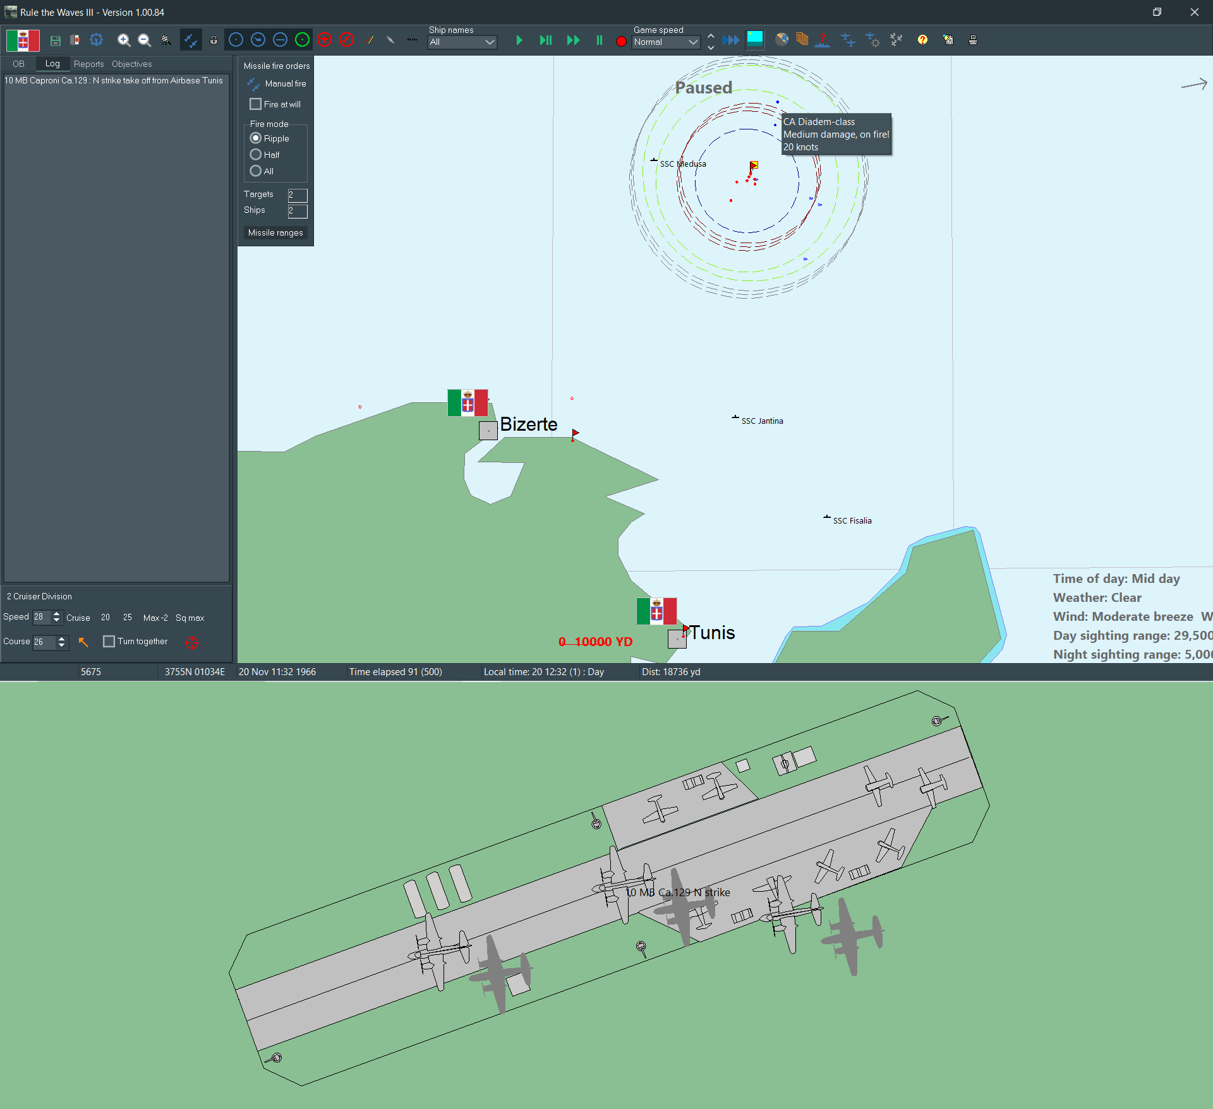The image size is (1213, 1109).
Task: Click the notepad with hand icon
Action: 948,40
